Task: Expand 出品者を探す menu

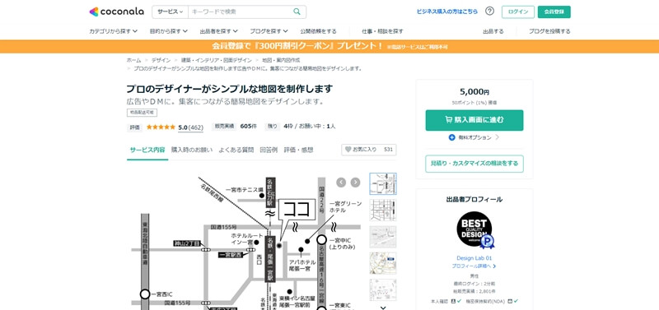Action: tap(218, 31)
